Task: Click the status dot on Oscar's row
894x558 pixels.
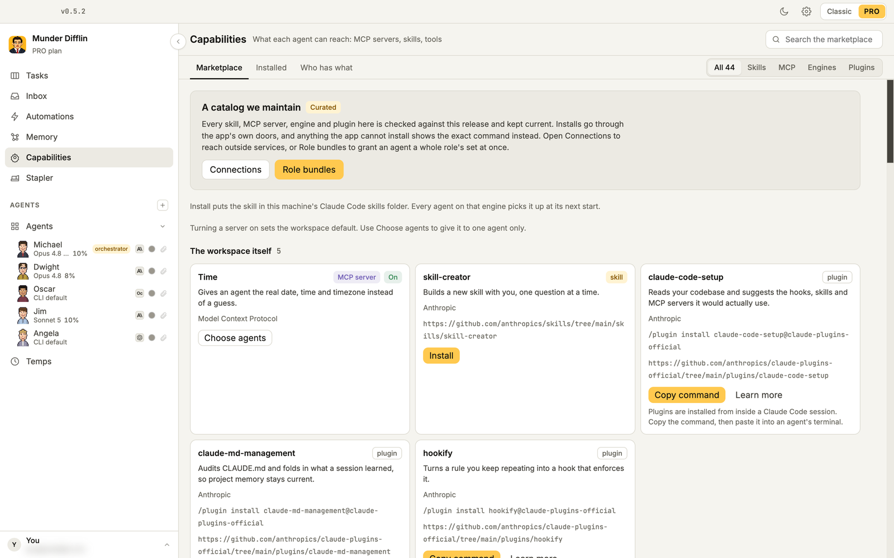Action: click(x=151, y=294)
